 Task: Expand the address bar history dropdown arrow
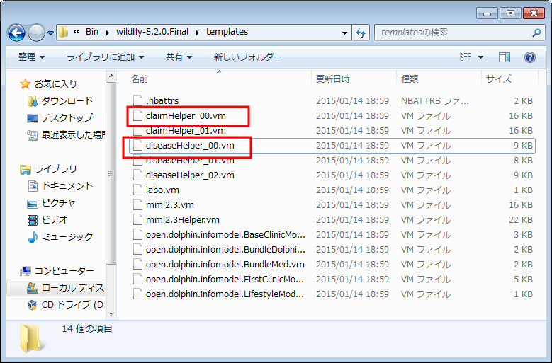pos(344,33)
